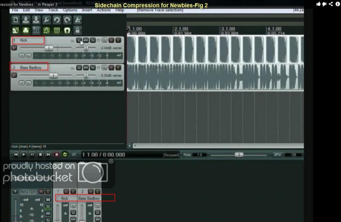The width and height of the screenshot is (341, 222).
Task: Open the Actions menu
Action: pos(104,10)
